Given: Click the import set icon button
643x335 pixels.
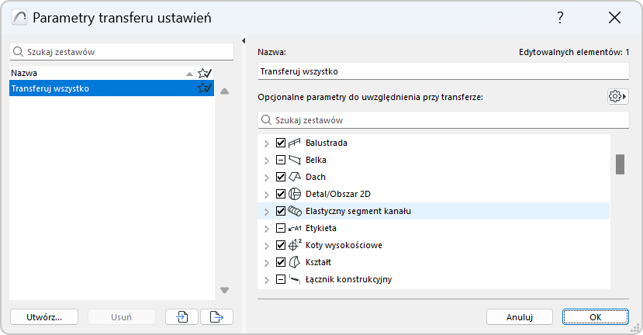Looking at the screenshot, I should pyautogui.click(x=183, y=316).
